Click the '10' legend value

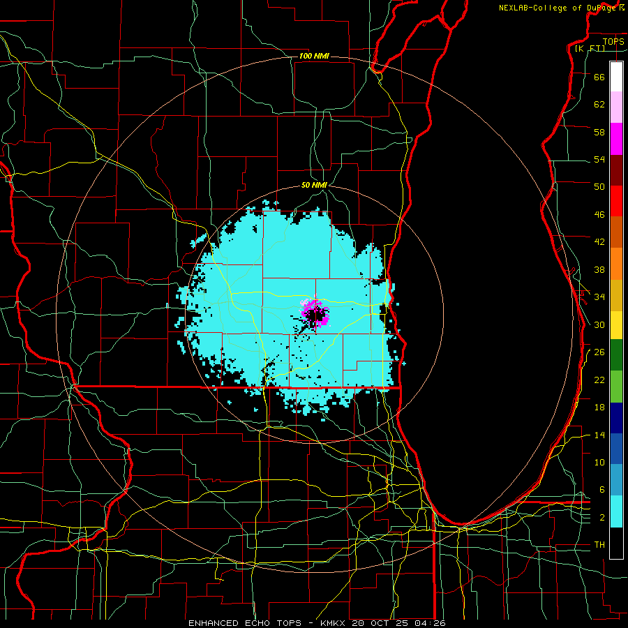point(599,463)
